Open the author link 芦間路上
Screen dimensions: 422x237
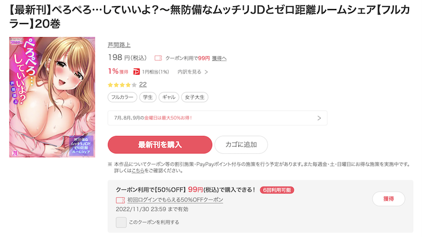click(119, 45)
